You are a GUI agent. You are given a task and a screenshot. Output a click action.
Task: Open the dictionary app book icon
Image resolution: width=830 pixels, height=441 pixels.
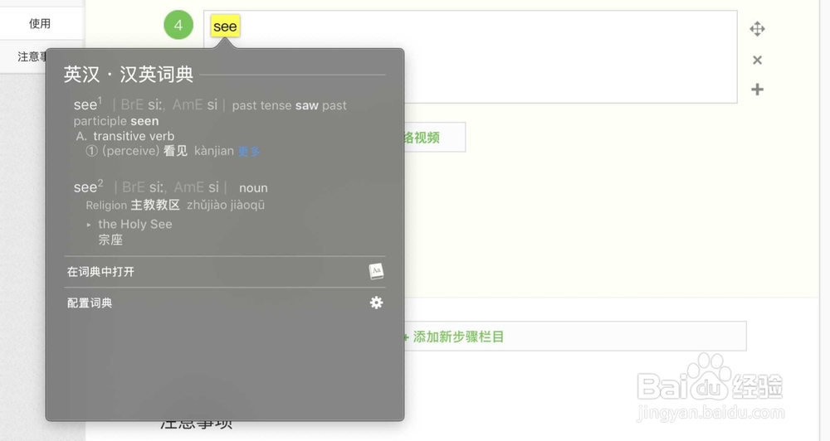tap(376, 271)
